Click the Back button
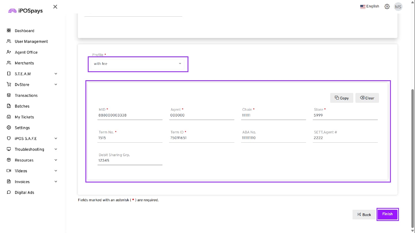Viewport: 415px width, 233px height. [x=364, y=215]
